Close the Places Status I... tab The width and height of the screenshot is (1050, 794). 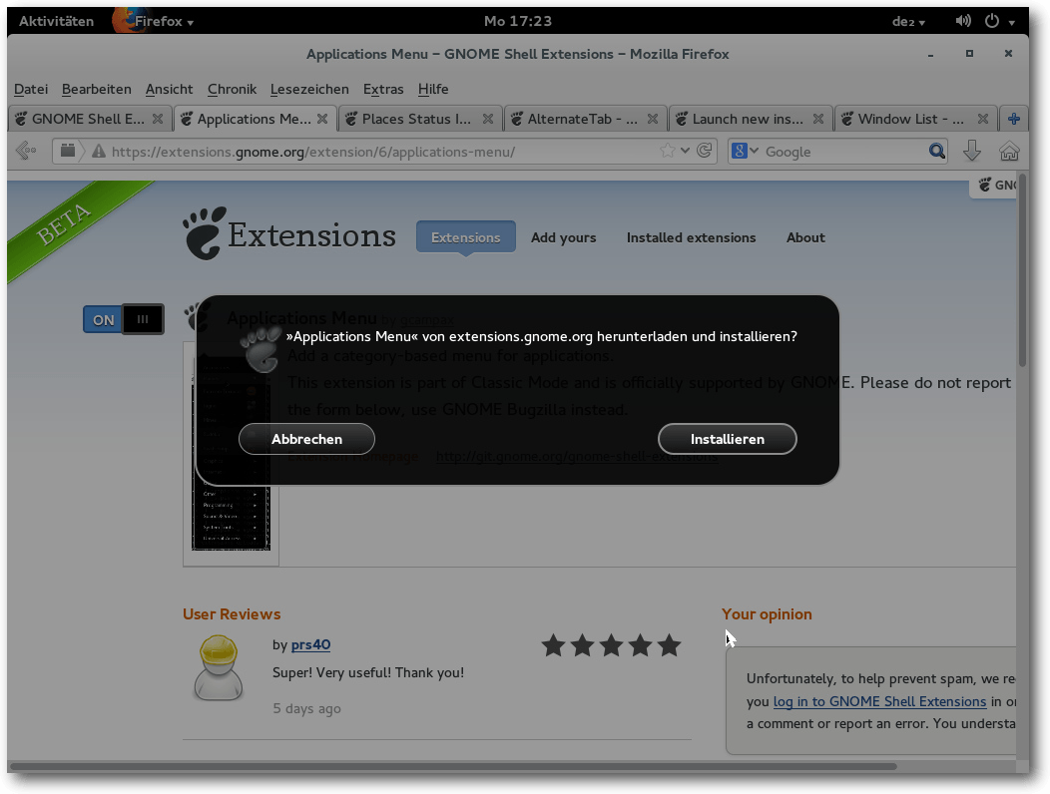point(488,119)
